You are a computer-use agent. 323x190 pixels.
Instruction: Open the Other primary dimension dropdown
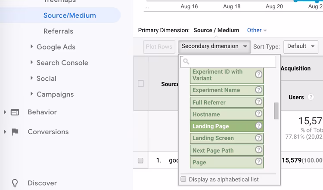click(x=257, y=30)
